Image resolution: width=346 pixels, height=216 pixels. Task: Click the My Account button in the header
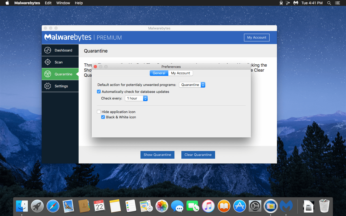click(x=257, y=37)
